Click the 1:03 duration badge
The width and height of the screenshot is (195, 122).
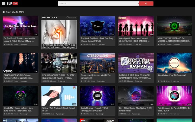(74, 72)
